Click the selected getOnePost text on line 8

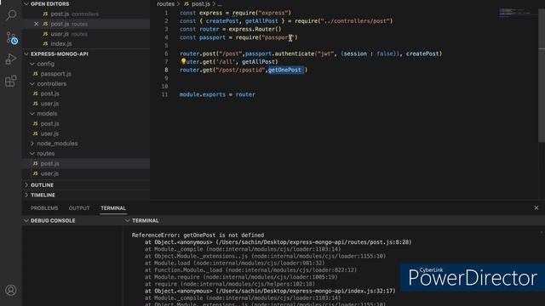coord(285,70)
